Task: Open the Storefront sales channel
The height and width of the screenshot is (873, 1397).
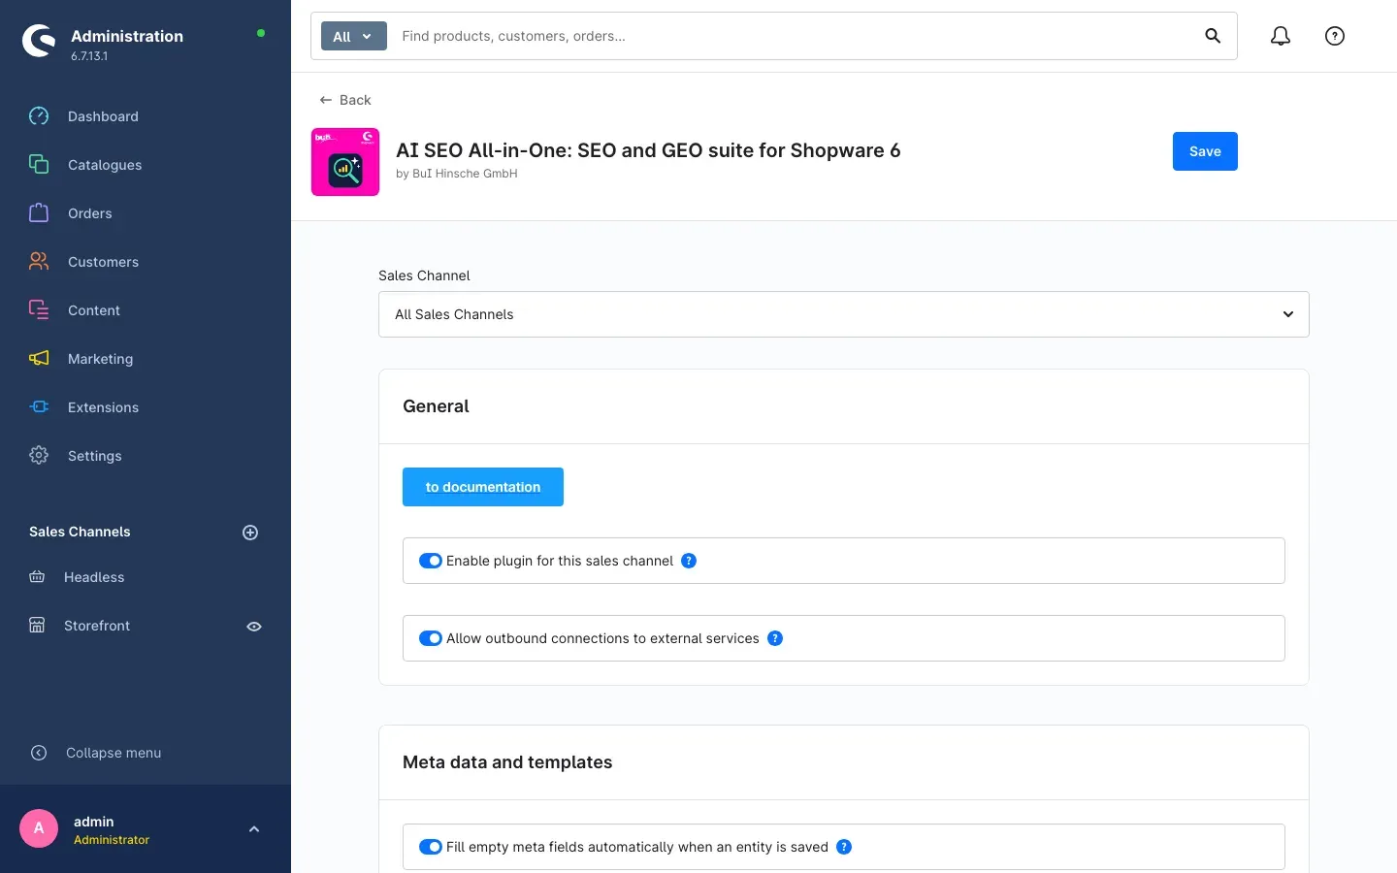Action: [97, 626]
